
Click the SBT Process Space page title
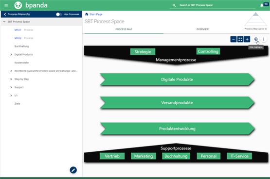point(104,22)
